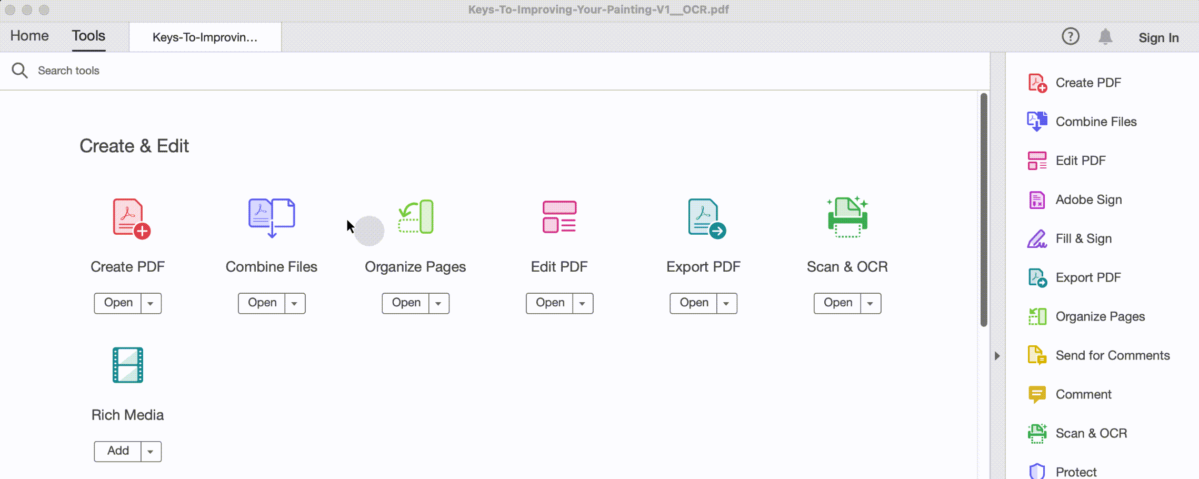Click the Create PDF icon in main grid
This screenshot has height=479, width=1199.
(132, 218)
